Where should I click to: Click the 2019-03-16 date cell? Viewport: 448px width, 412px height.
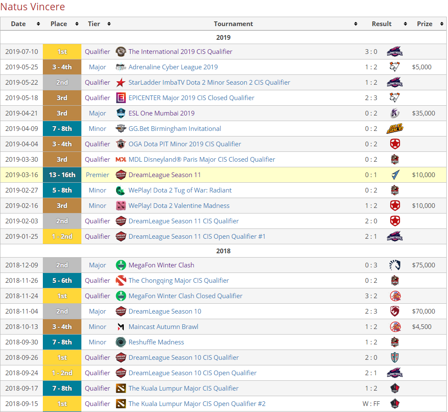click(x=22, y=175)
